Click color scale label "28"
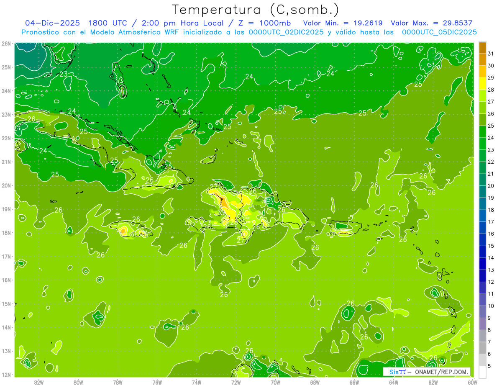 click(x=491, y=90)
